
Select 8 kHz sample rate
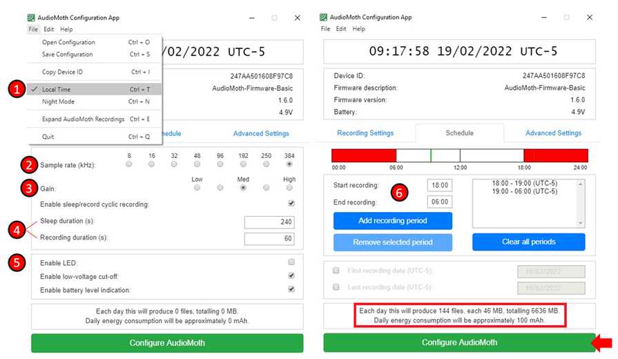click(129, 164)
